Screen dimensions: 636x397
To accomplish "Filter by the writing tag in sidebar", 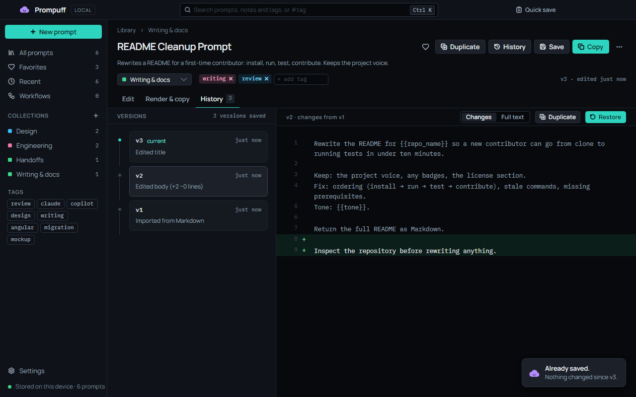I will coord(52,215).
